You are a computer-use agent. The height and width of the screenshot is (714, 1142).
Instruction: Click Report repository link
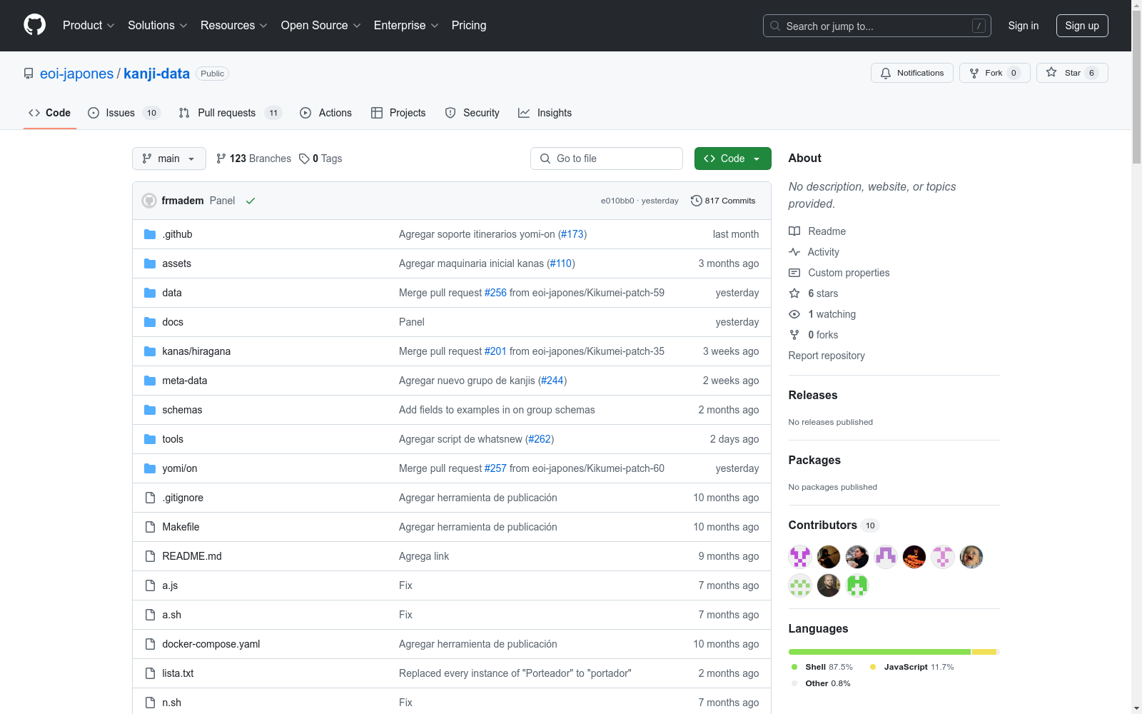[x=827, y=356]
